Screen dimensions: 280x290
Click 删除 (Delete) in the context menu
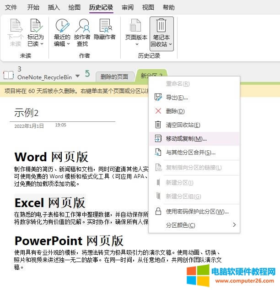175,111
